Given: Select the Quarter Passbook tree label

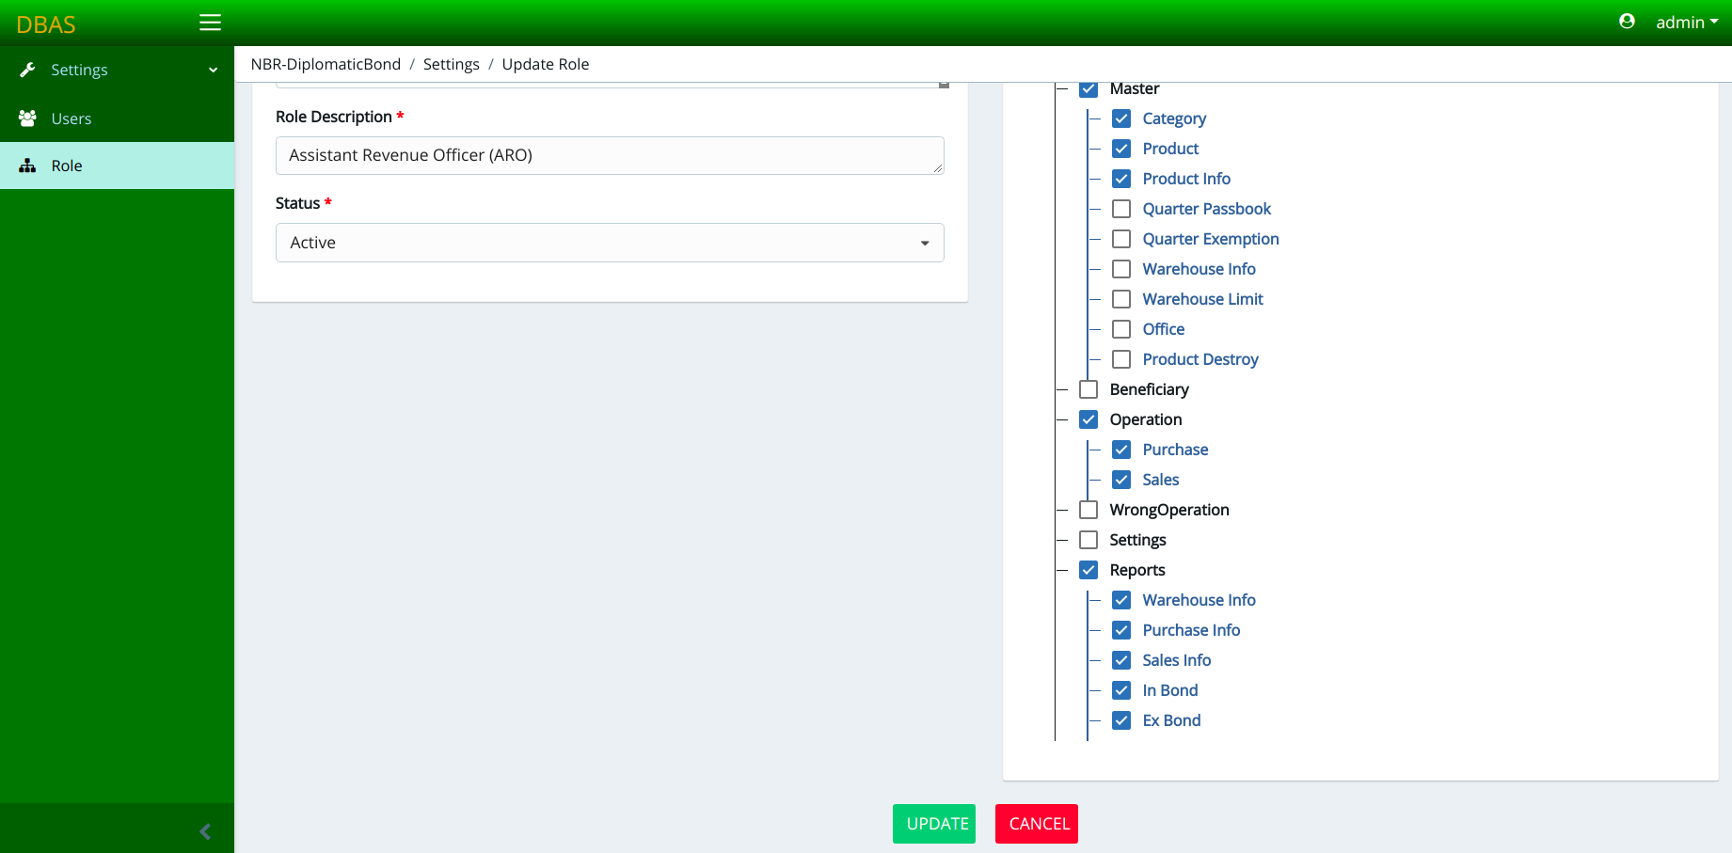Looking at the screenshot, I should [1207, 209].
